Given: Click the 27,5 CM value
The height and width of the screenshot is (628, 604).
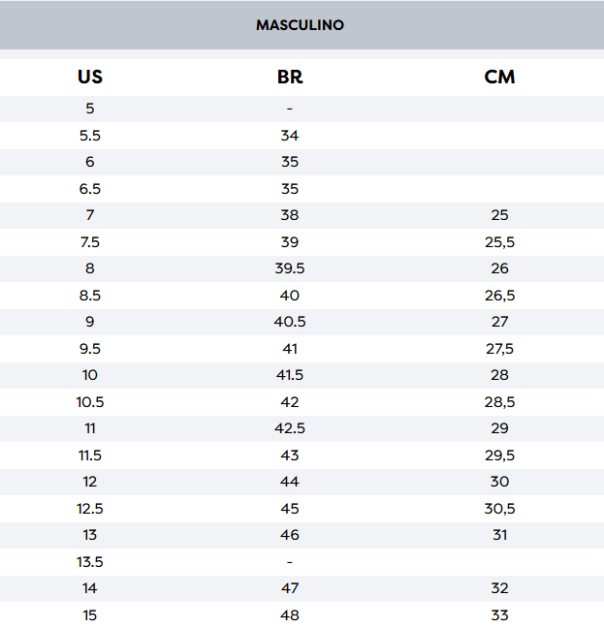Looking at the screenshot, I should (x=499, y=349).
